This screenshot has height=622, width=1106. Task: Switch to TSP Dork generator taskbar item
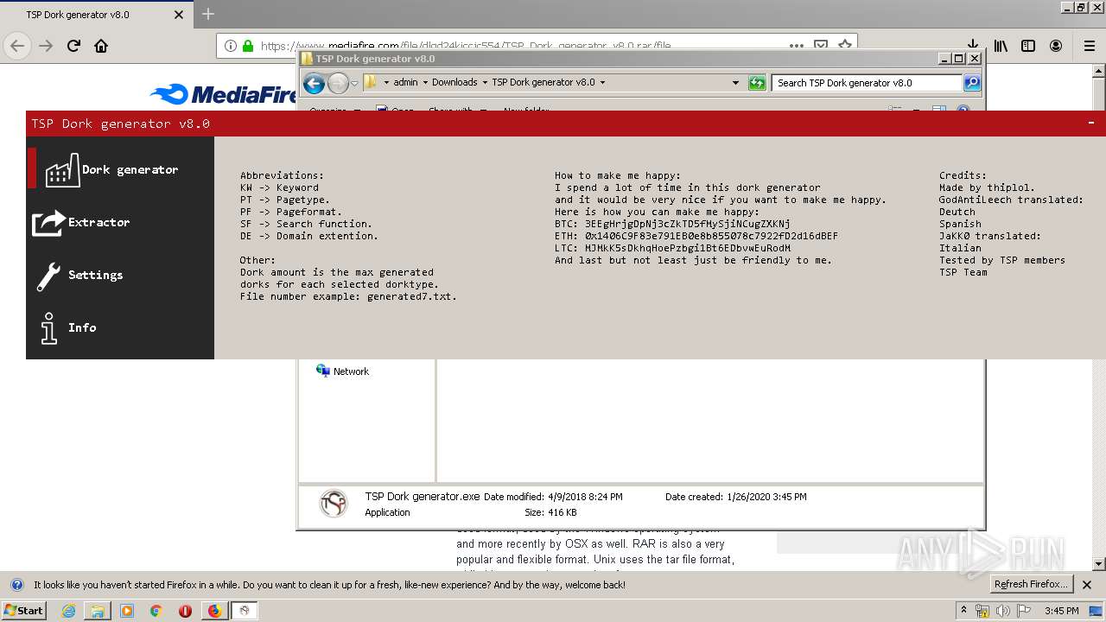[x=245, y=611]
